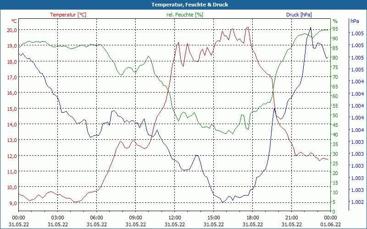
Task: Click the green '%' unit label on humidity axis
Action: point(335,21)
